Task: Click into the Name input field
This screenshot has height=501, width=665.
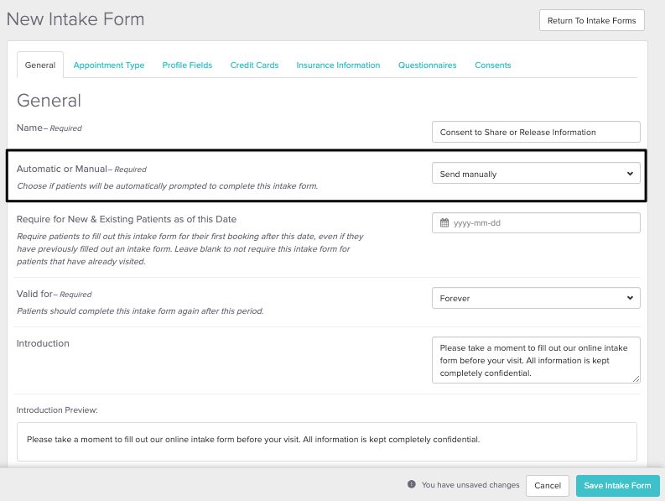Action: [536, 132]
